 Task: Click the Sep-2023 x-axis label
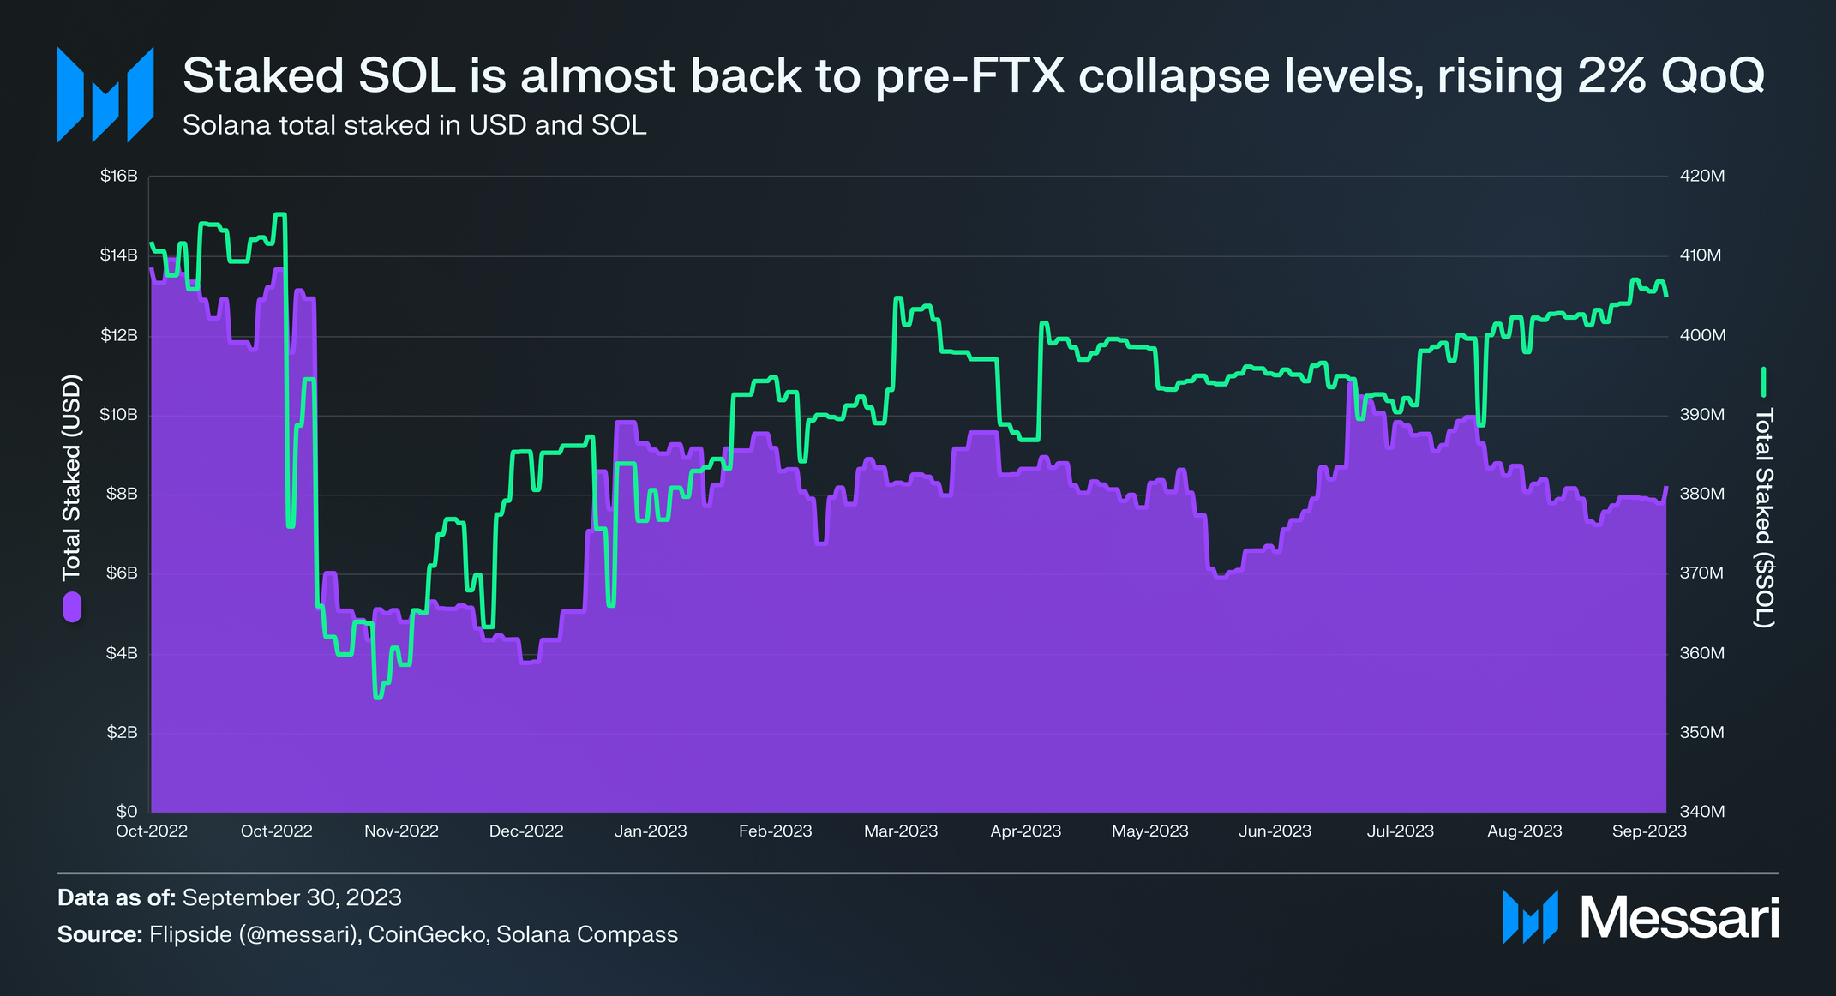point(1649,831)
